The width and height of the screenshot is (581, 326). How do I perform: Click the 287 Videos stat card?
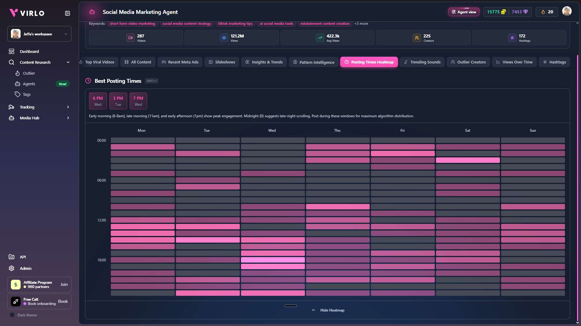point(136,38)
